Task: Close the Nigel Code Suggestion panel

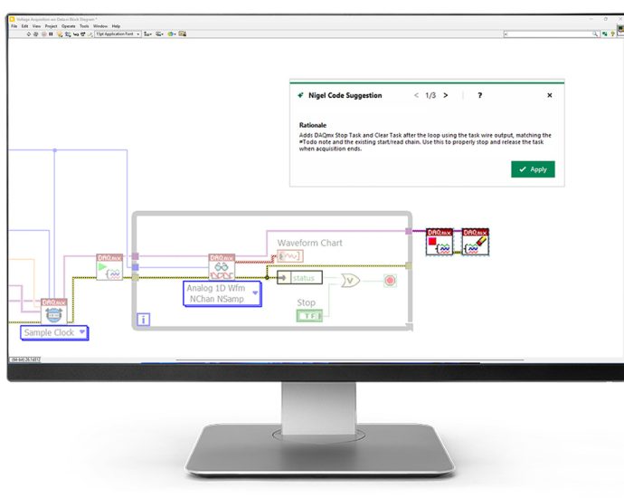Action: pos(550,95)
